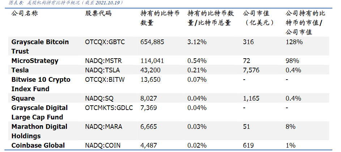
Task: Click ticker OTCMKTS:GDLC
Action: [109, 108]
